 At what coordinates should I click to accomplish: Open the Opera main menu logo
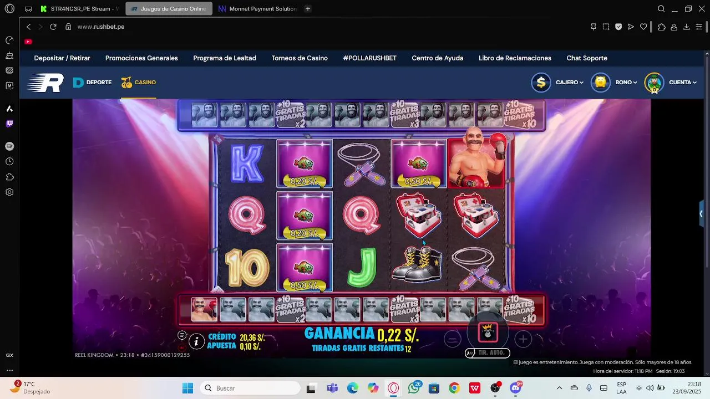[9, 9]
